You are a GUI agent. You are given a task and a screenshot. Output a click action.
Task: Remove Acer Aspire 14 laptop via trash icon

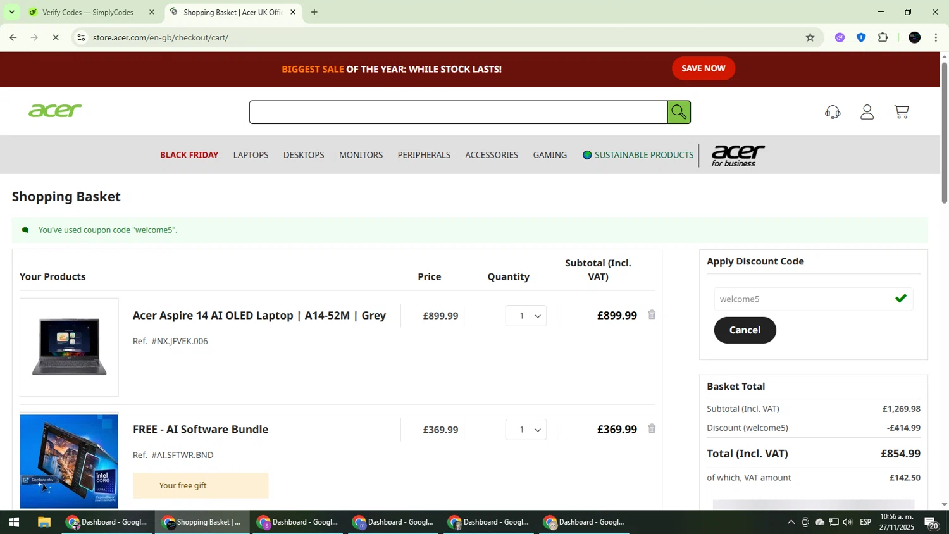point(652,314)
